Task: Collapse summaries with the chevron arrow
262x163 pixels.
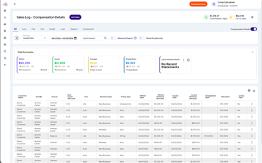Action: 252,52
